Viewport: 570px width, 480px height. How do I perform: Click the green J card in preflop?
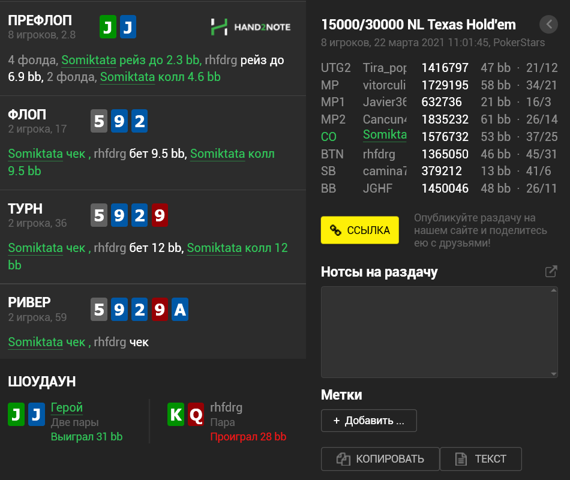click(x=108, y=27)
